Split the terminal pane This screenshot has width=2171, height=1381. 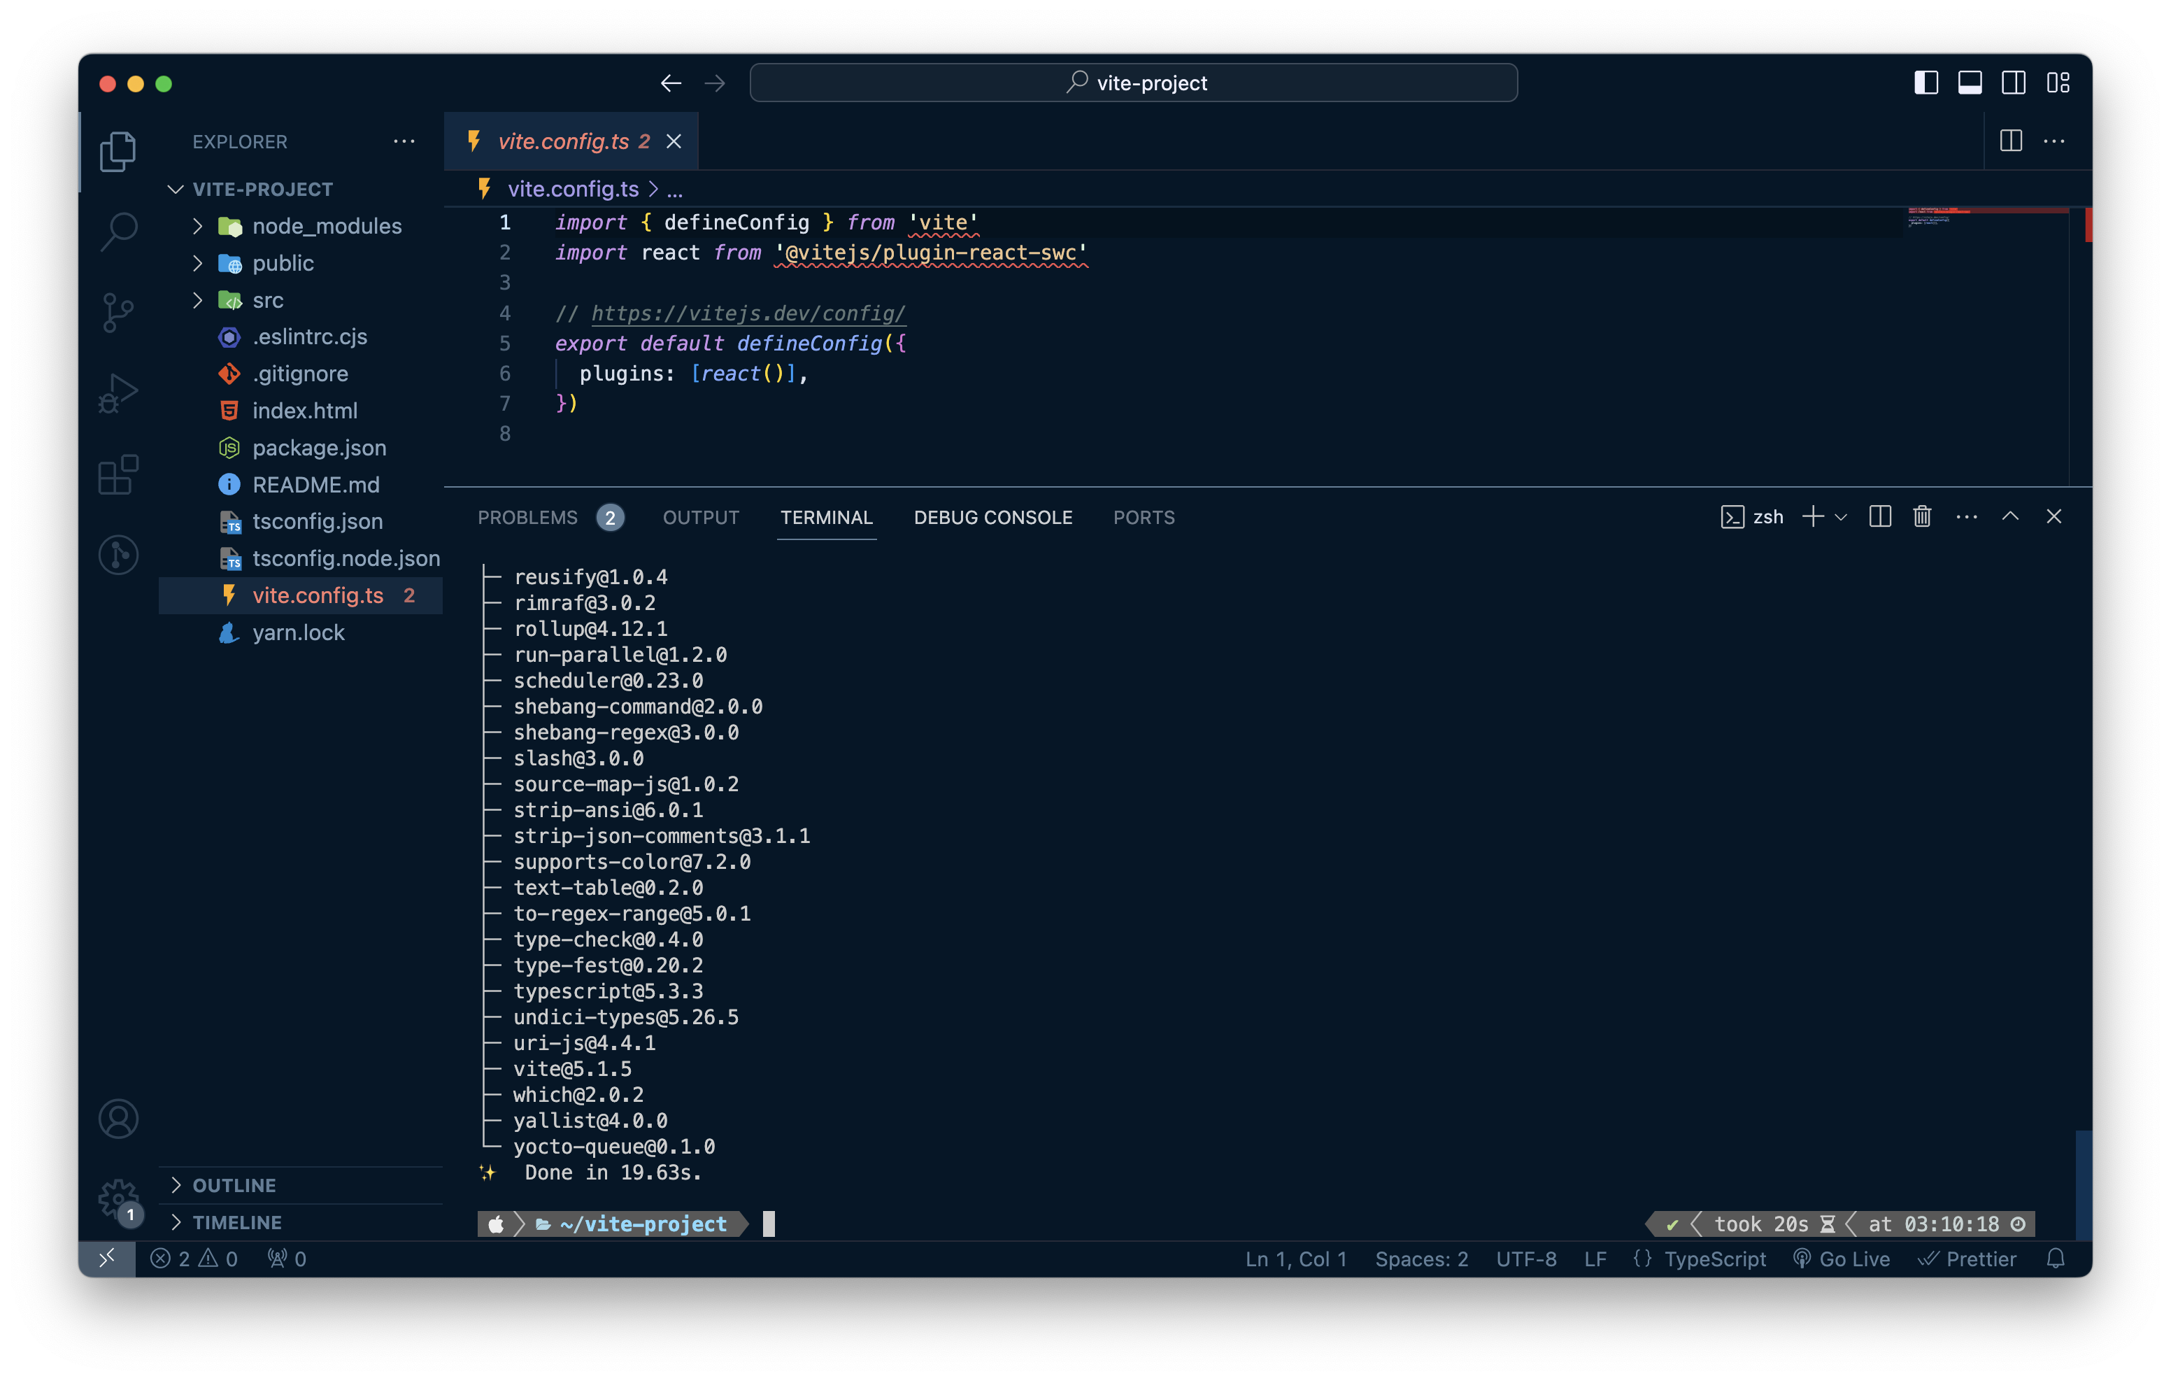[x=1880, y=516]
